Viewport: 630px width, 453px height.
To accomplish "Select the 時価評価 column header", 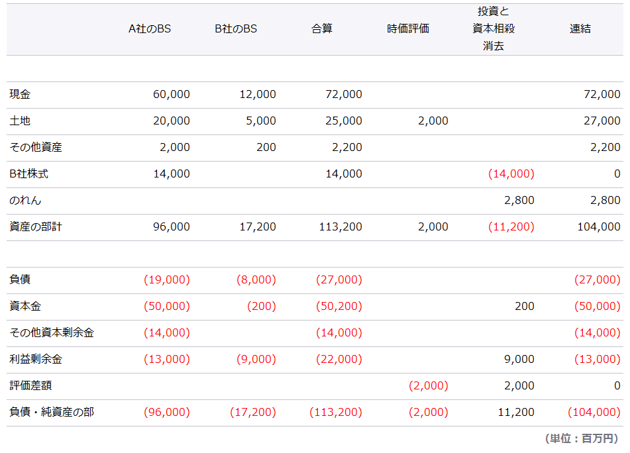I will coord(408,29).
